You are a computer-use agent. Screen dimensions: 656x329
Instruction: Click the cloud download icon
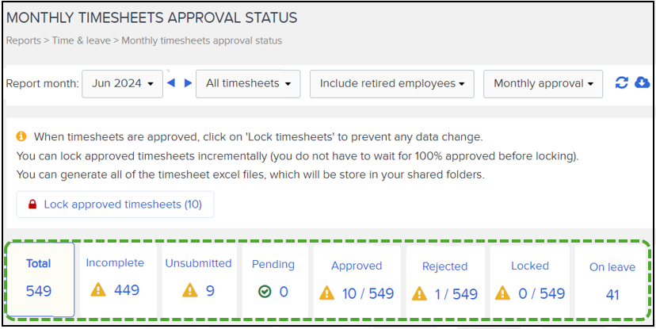tap(642, 83)
